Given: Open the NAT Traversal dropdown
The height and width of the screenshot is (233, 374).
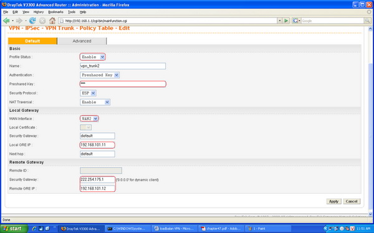Looking at the screenshot, I should (x=95, y=103).
